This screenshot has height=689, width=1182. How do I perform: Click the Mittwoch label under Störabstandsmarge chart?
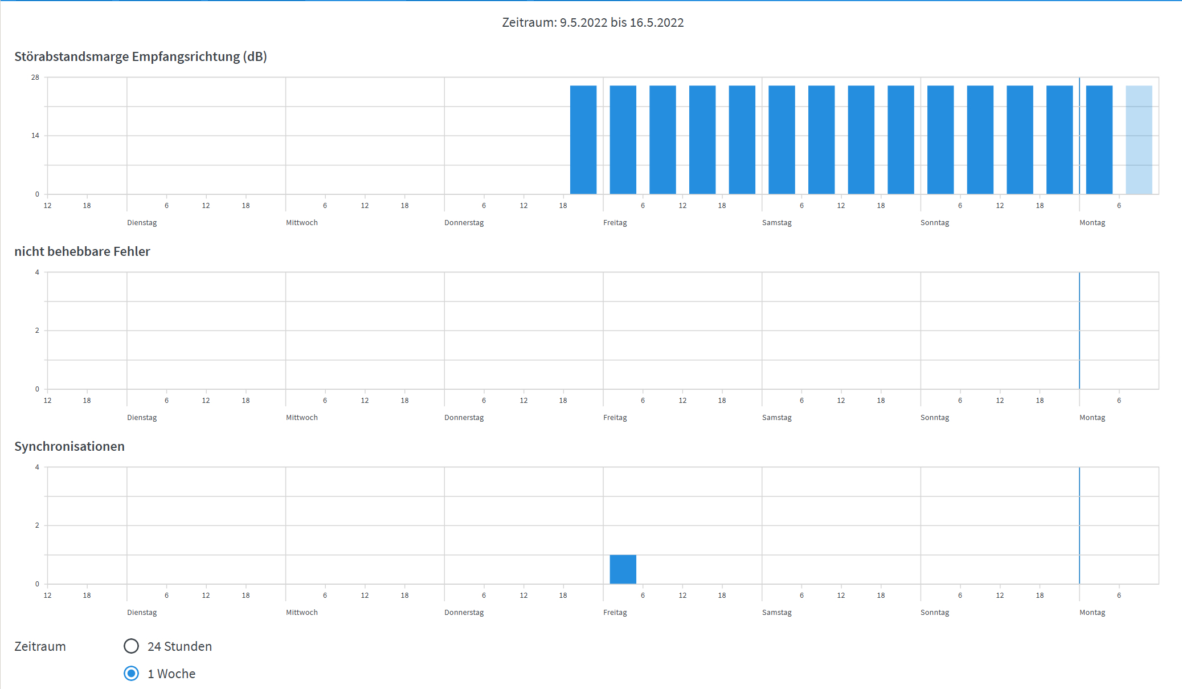pos(301,223)
